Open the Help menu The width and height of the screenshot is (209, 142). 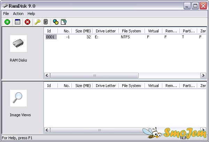pyautogui.click(x=31, y=14)
